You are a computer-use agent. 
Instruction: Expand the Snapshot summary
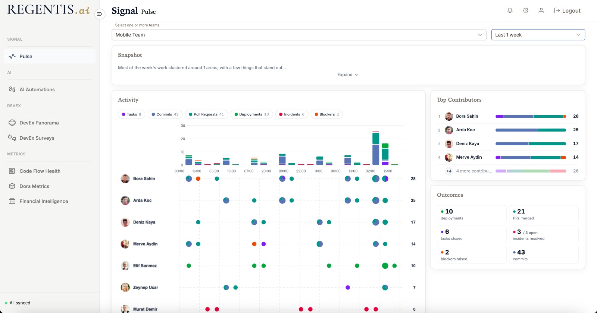point(347,75)
